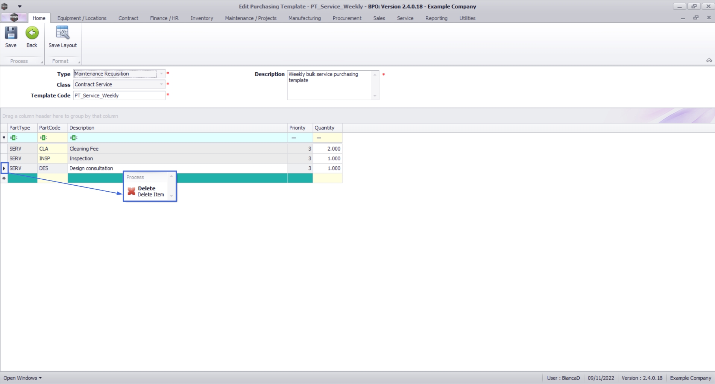Click the new row Quantity cell
Viewport: 715px width, 384px height.
(x=327, y=178)
